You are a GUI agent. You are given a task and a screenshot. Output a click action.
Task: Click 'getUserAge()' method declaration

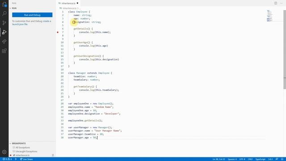pos(83,42)
